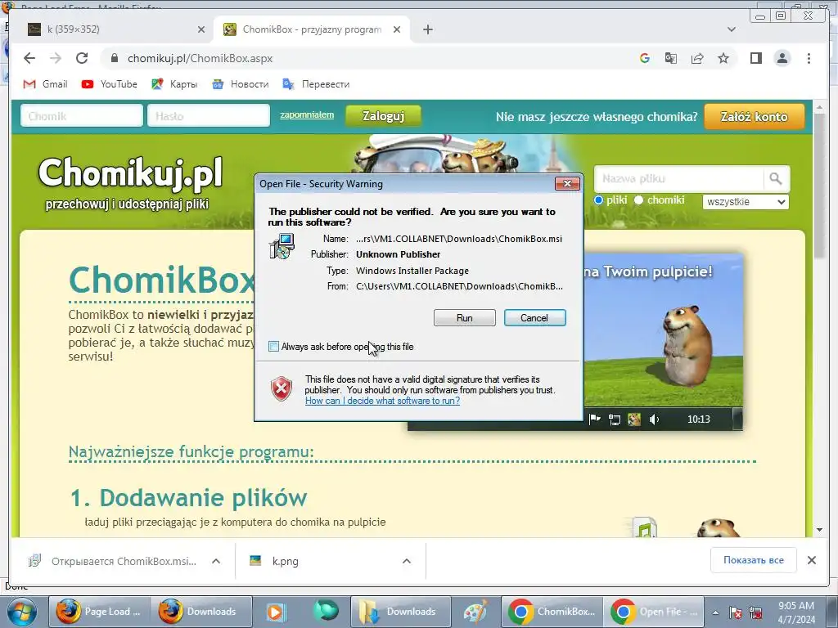Open the Chrome side panel icon

[x=755, y=58]
